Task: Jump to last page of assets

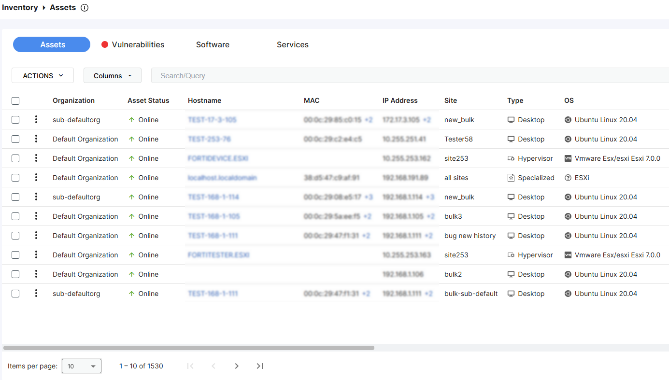Action: pyautogui.click(x=260, y=366)
